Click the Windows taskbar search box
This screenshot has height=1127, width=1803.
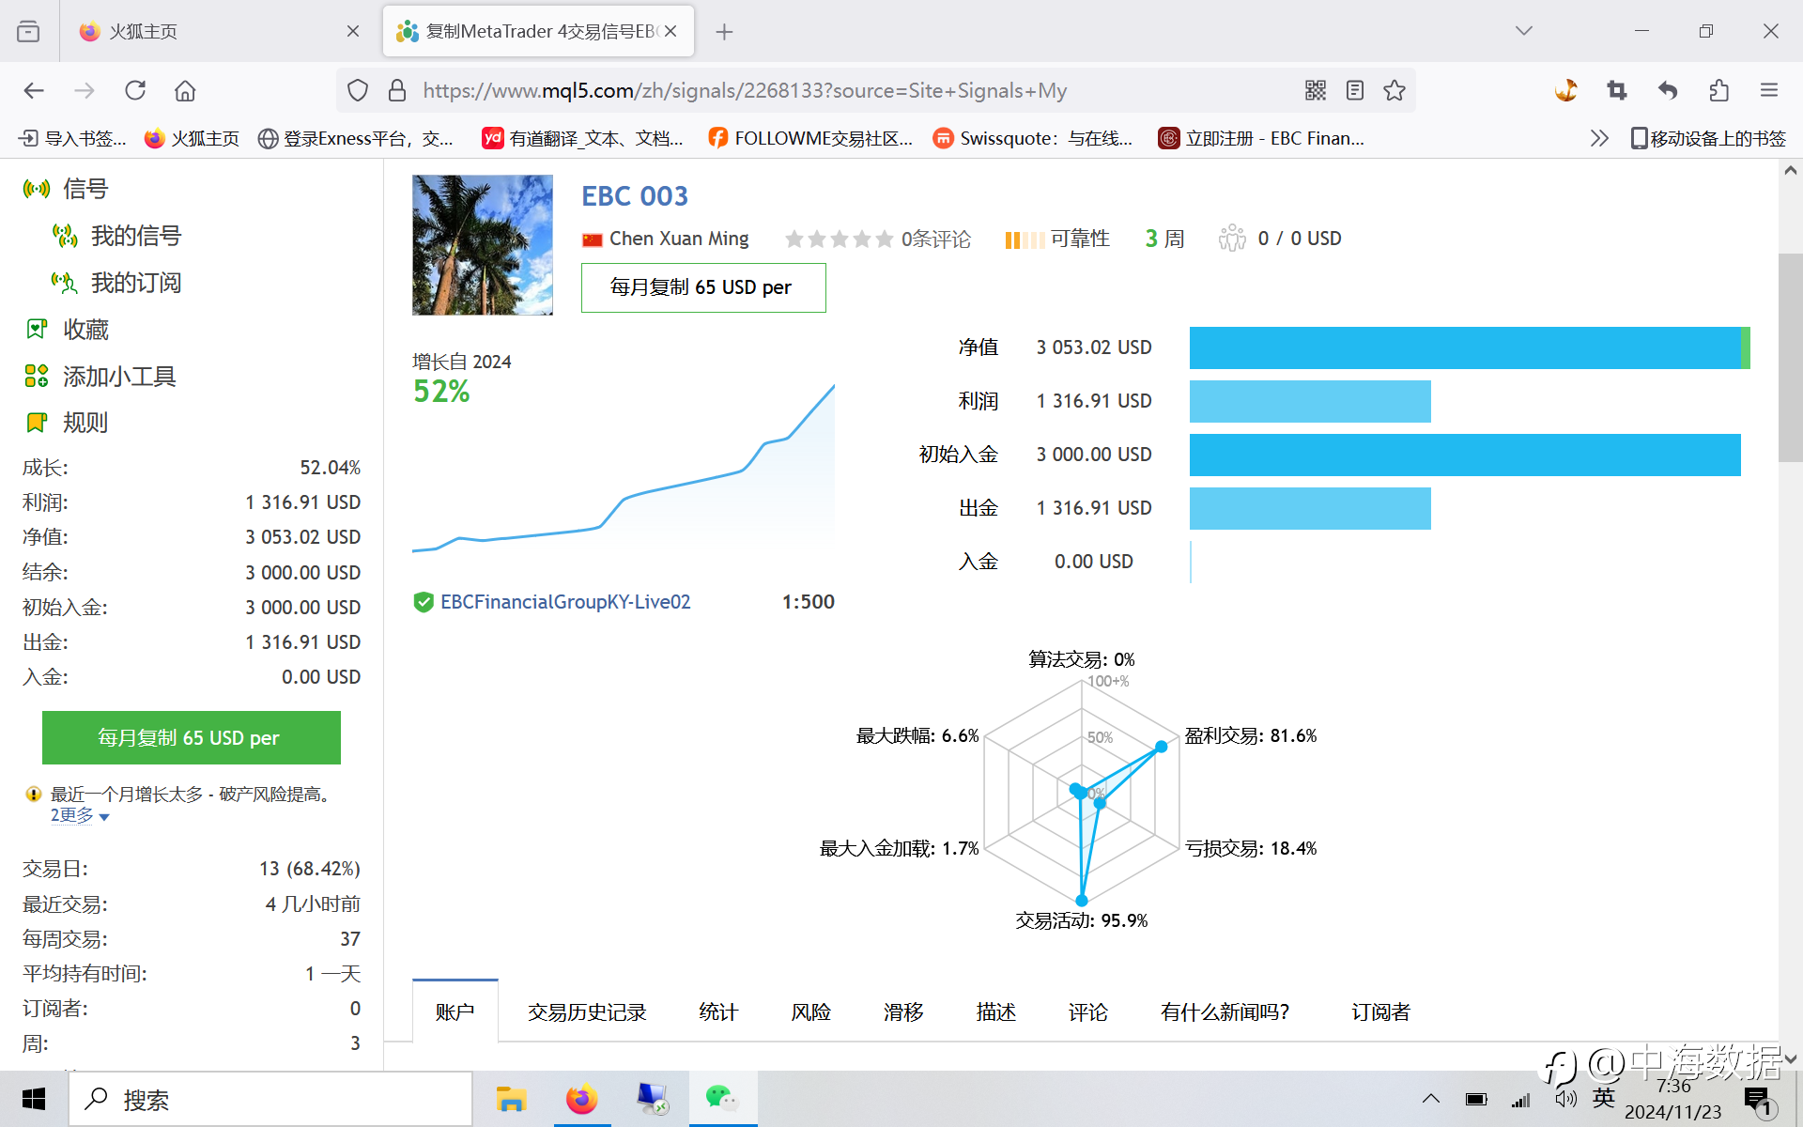click(270, 1099)
